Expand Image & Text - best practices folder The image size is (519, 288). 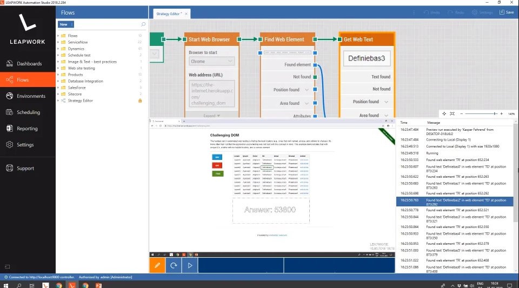pos(58,62)
